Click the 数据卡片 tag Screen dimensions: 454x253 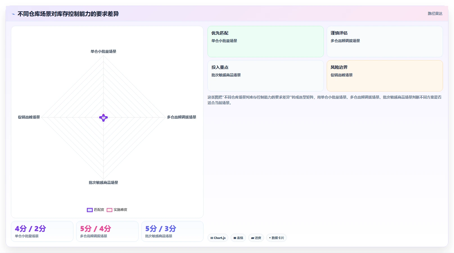(276, 238)
